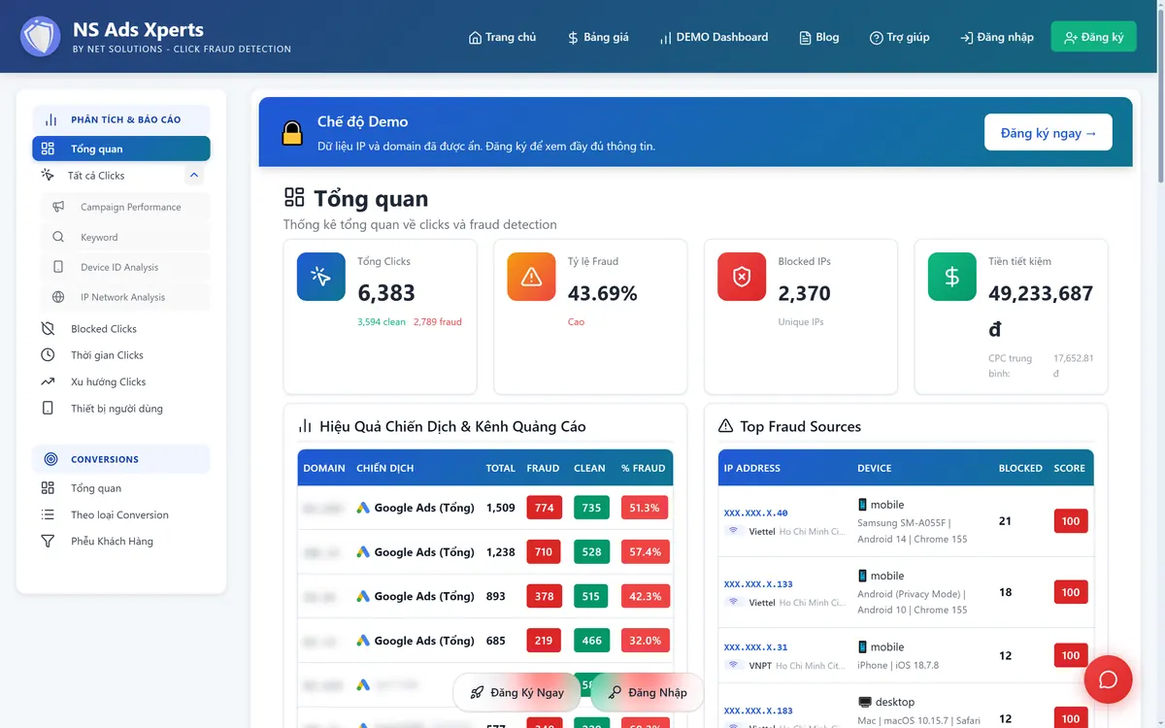Click the floating Đăng Ký Ngay button
Image resolution: width=1165 pixels, height=728 pixels.
coord(518,692)
